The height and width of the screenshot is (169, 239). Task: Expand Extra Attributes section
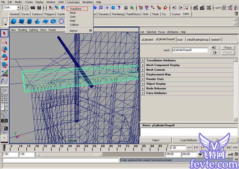click(x=143, y=93)
